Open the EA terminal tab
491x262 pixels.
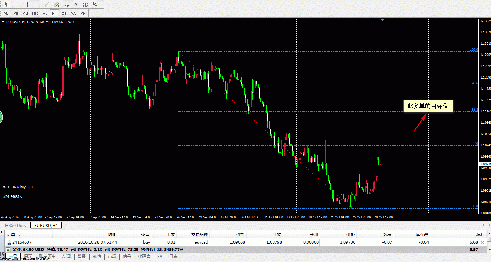click(160, 257)
